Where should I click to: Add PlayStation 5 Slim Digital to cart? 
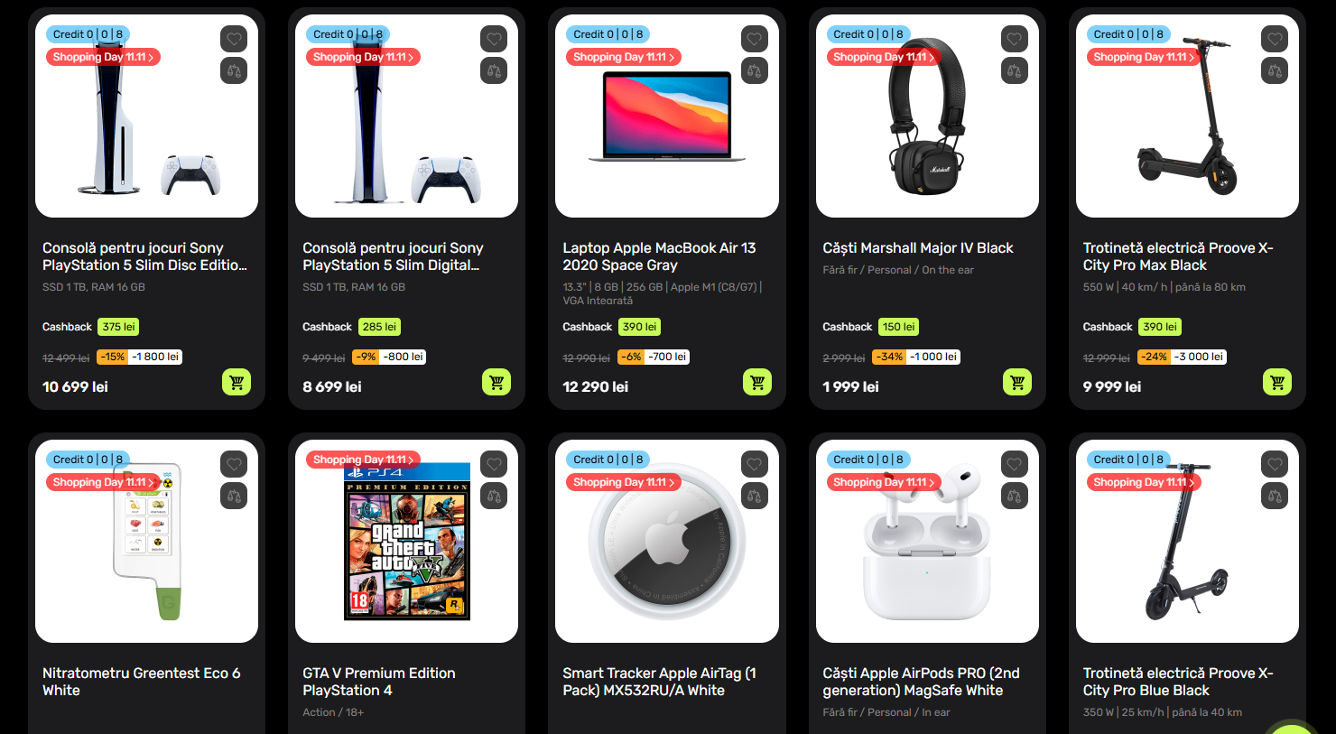pos(496,382)
